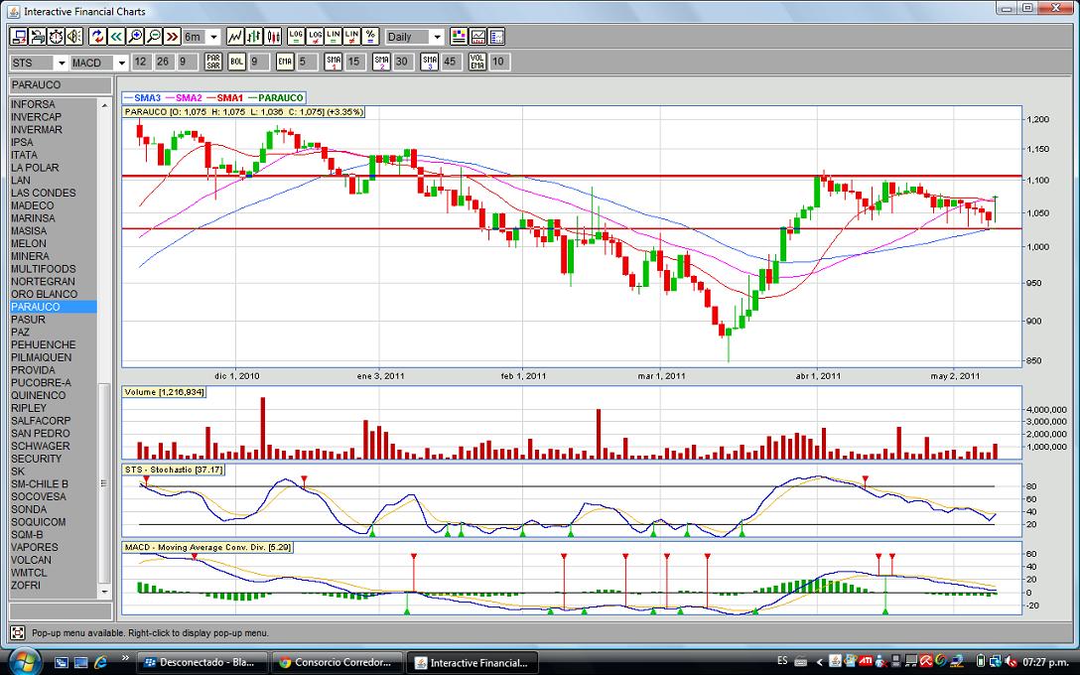The height and width of the screenshot is (675, 1080).
Task: Switch to line chart style
Action: tap(235, 37)
